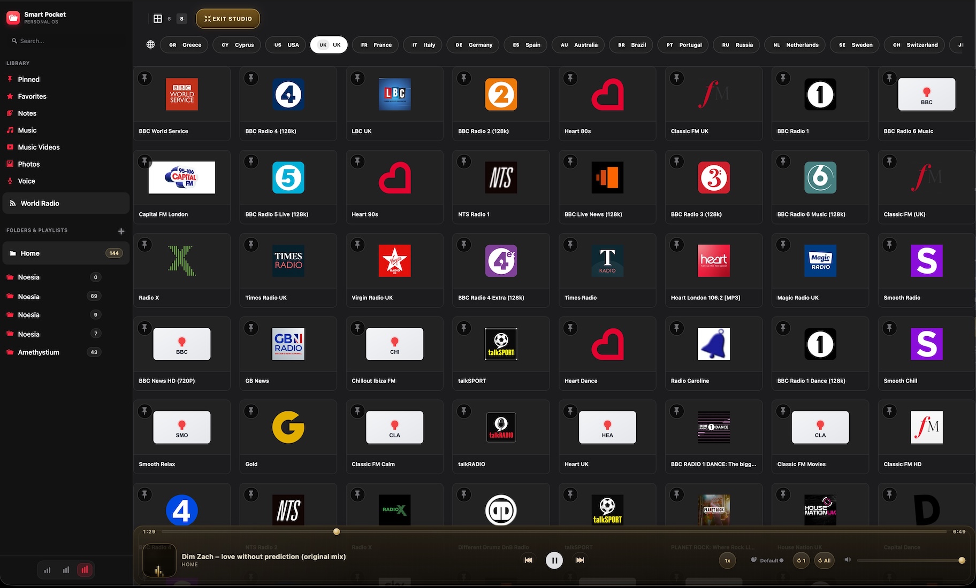Open Heart 90s heart logo
The width and height of the screenshot is (976, 588).
click(395, 177)
